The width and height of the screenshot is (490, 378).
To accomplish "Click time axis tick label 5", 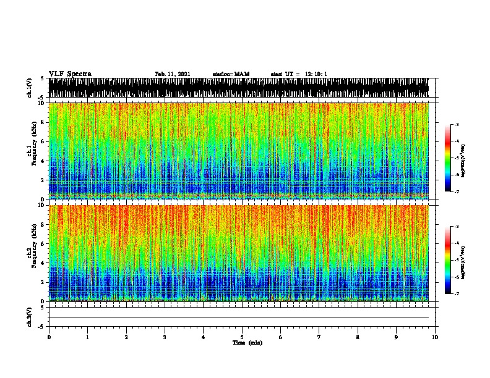I will click(242, 337).
